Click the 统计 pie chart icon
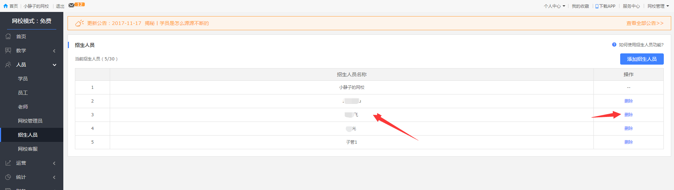This screenshot has height=190, width=674. (x=8, y=177)
